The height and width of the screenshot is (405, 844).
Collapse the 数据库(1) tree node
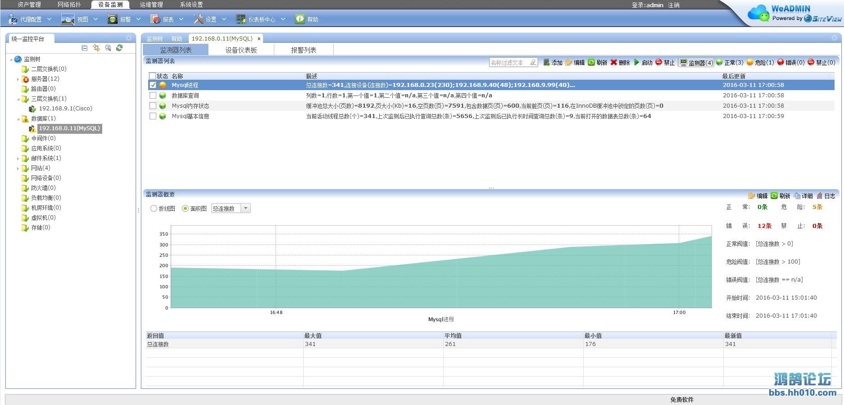point(18,119)
